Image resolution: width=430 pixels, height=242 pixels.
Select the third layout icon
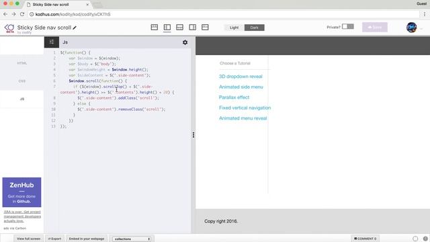pos(179,27)
